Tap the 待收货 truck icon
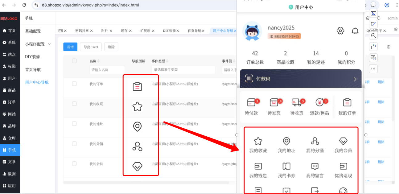The width and height of the screenshot is (399, 194). coord(296,102)
